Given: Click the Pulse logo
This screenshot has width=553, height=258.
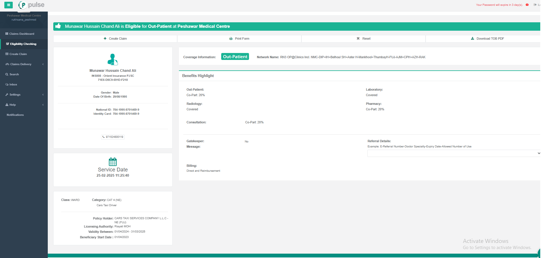Looking at the screenshot, I should [x=31, y=5].
